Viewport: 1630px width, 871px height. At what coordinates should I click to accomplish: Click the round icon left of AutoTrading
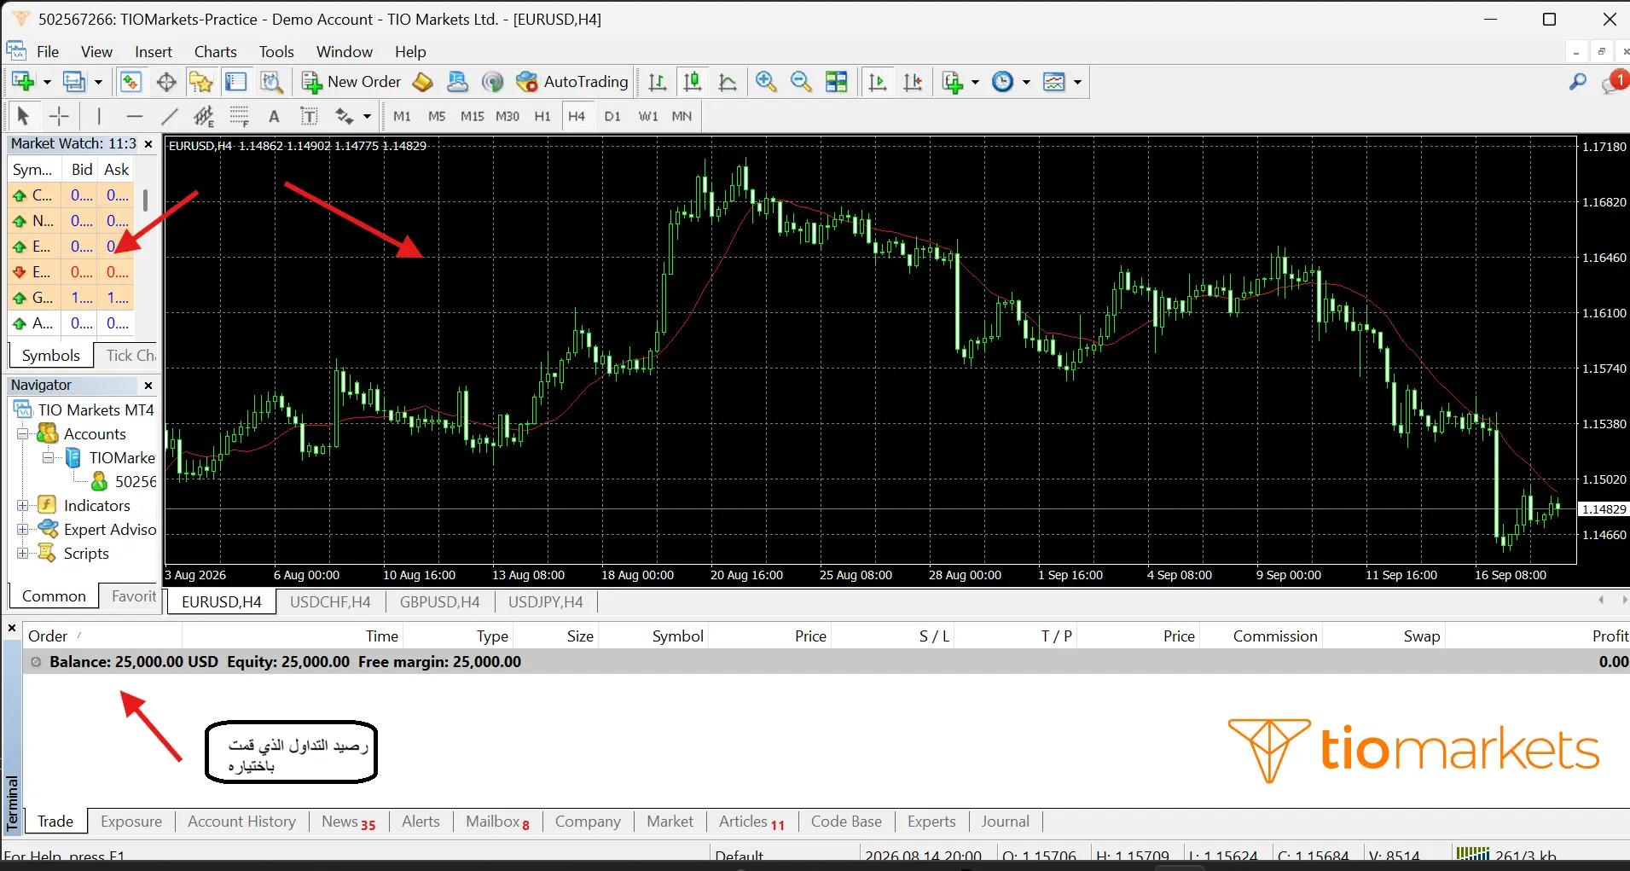pyautogui.click(x=492, y=82)
